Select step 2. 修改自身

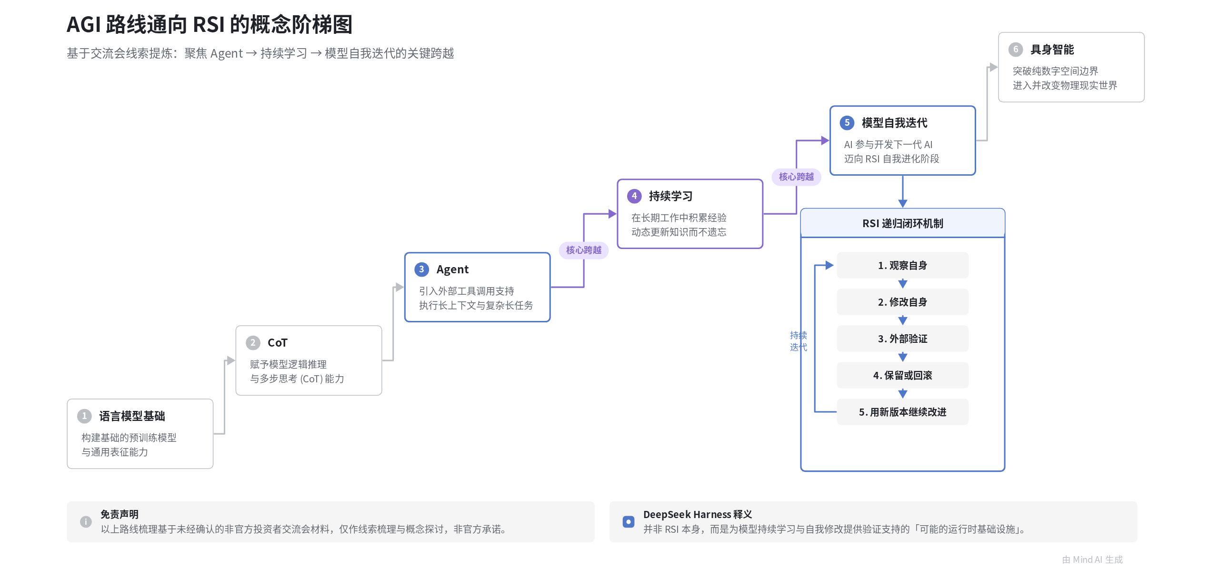(903, 302)
